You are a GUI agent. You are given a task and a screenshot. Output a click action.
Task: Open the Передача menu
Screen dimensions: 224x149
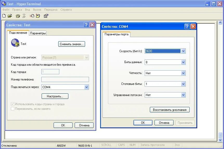click(x=51, y=10)
